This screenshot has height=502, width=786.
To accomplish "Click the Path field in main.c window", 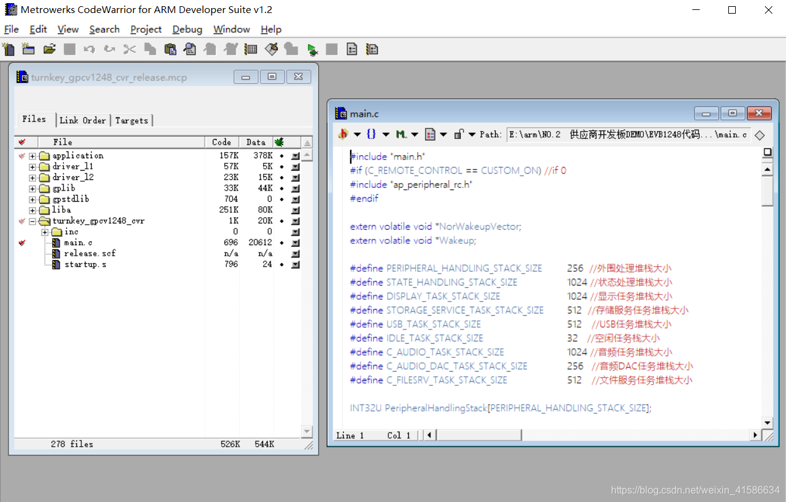I will click(x=628, y=135).
